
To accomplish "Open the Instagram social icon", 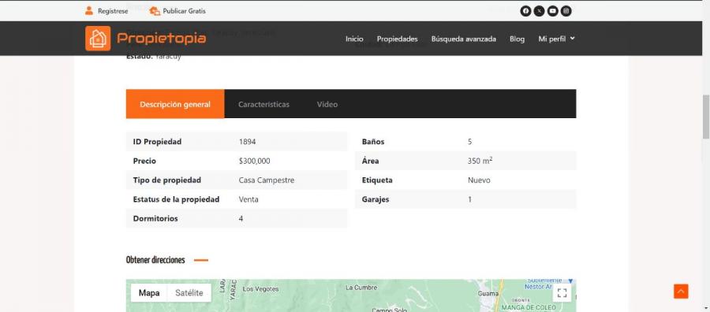I will tap(566, 11).
